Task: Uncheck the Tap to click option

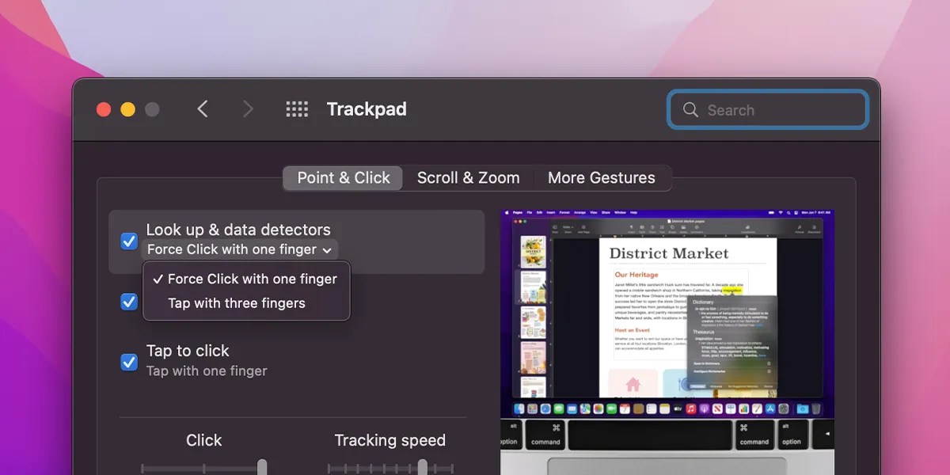Action: [128, 362]
